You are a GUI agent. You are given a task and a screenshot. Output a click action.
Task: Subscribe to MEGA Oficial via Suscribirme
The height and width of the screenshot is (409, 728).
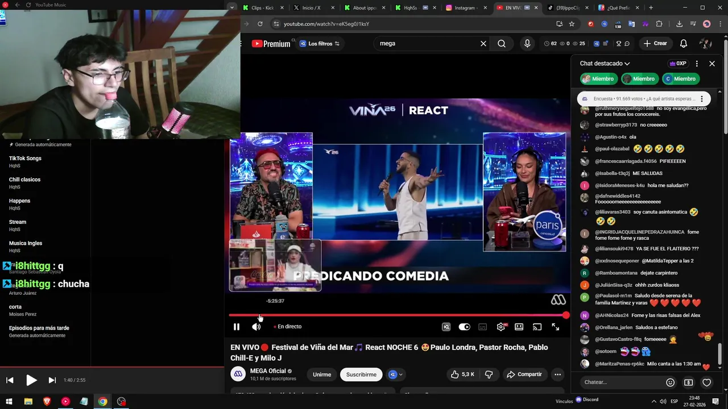(361, 374)
